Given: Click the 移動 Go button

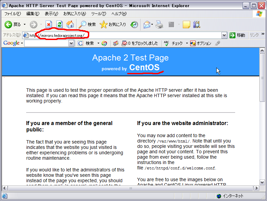Looking at the screenshot, I should [237, 35].
